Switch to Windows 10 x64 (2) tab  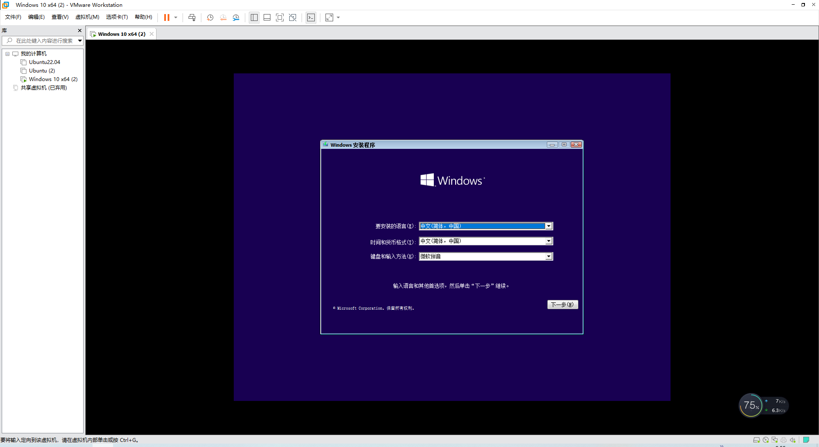tap(121, 34)
